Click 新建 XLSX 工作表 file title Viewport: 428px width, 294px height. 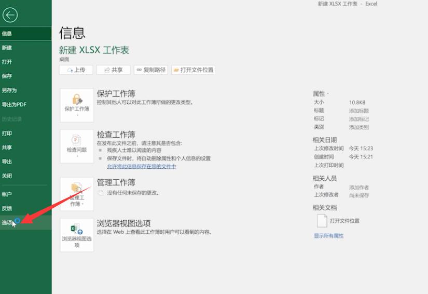[94, 50]
